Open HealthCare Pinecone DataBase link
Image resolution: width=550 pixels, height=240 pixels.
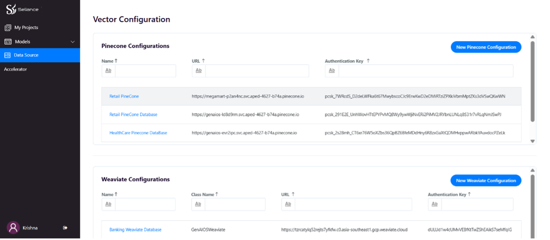(x=138, y=133)
